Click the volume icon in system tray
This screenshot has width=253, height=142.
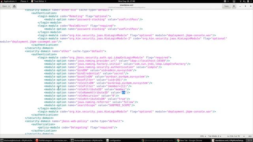tap(244, 1)
